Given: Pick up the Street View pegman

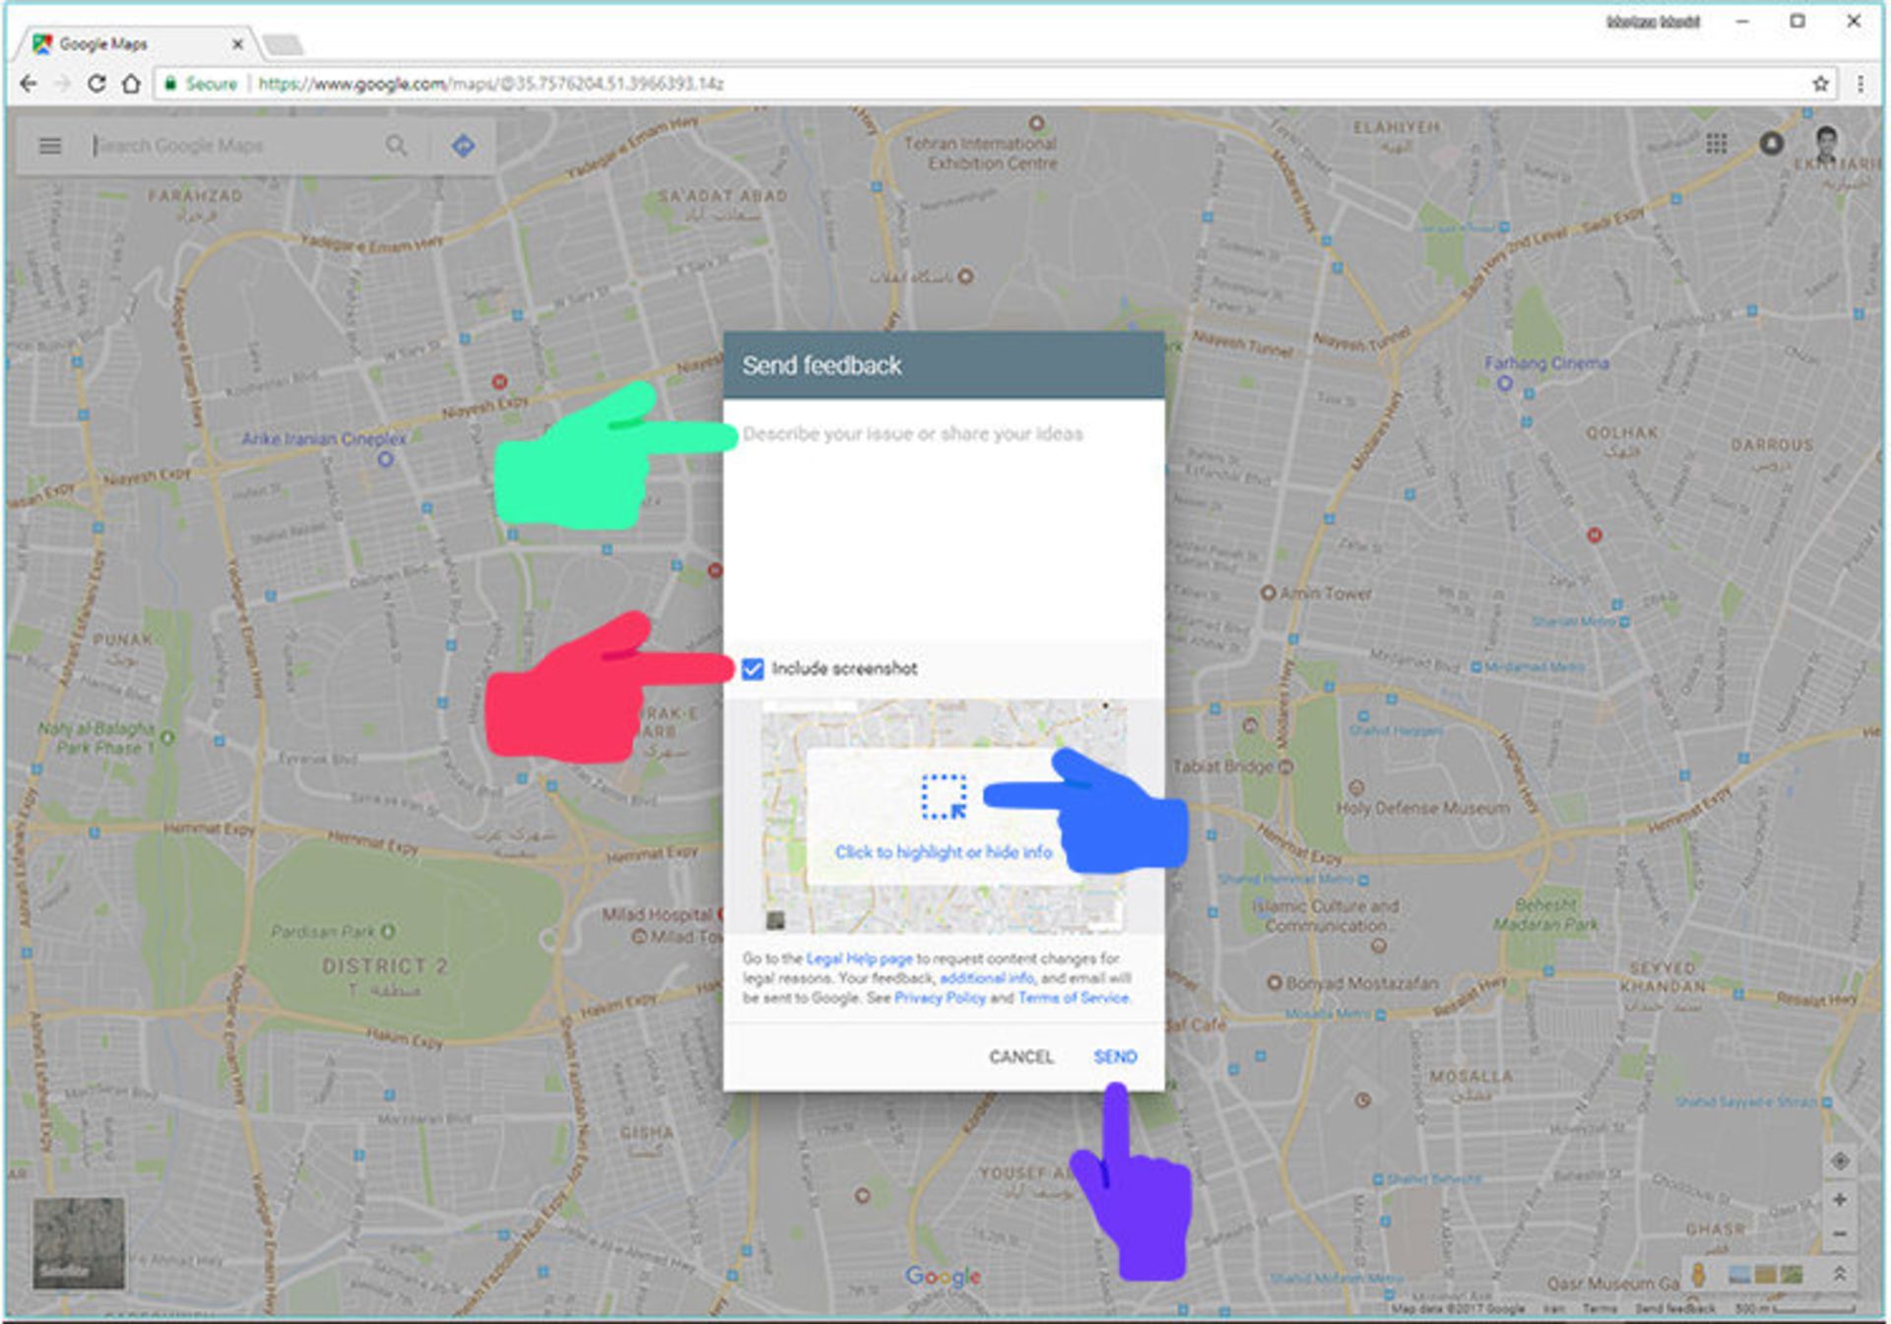Looking at the screenshot, I should click(x=1698, y=1275).
